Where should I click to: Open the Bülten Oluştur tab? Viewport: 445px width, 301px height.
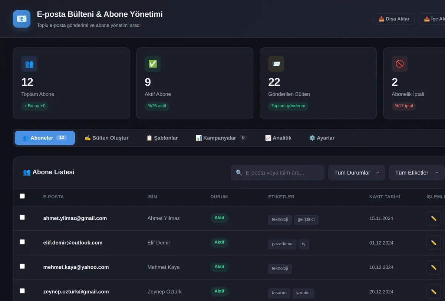[x=106, y=138]
